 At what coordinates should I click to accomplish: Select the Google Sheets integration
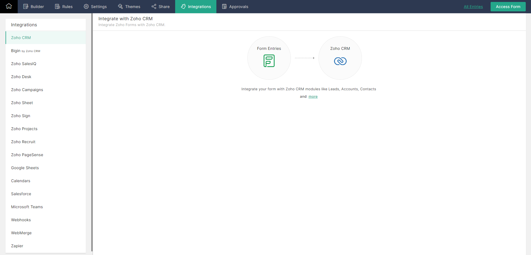25,168
